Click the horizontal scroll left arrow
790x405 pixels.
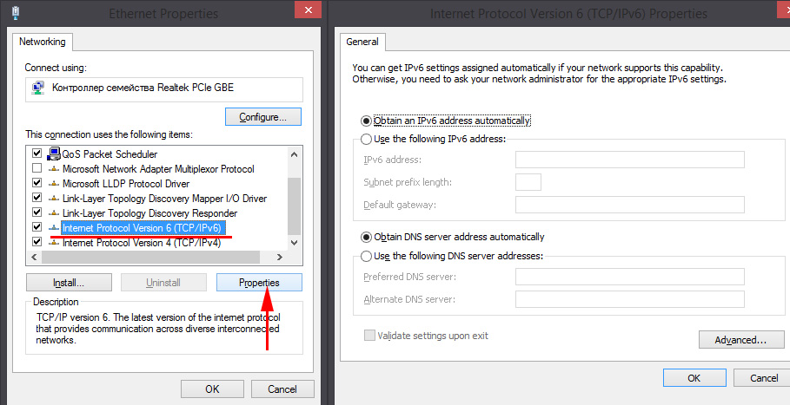click(34, 257)
